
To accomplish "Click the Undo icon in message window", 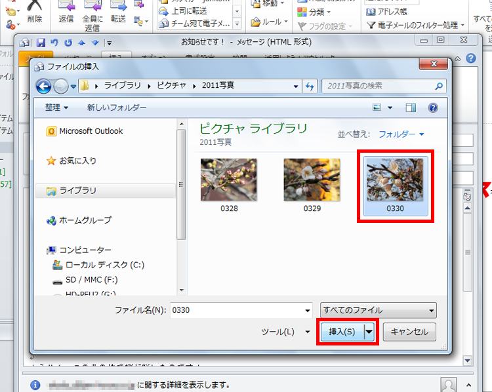I will point(54,43).
